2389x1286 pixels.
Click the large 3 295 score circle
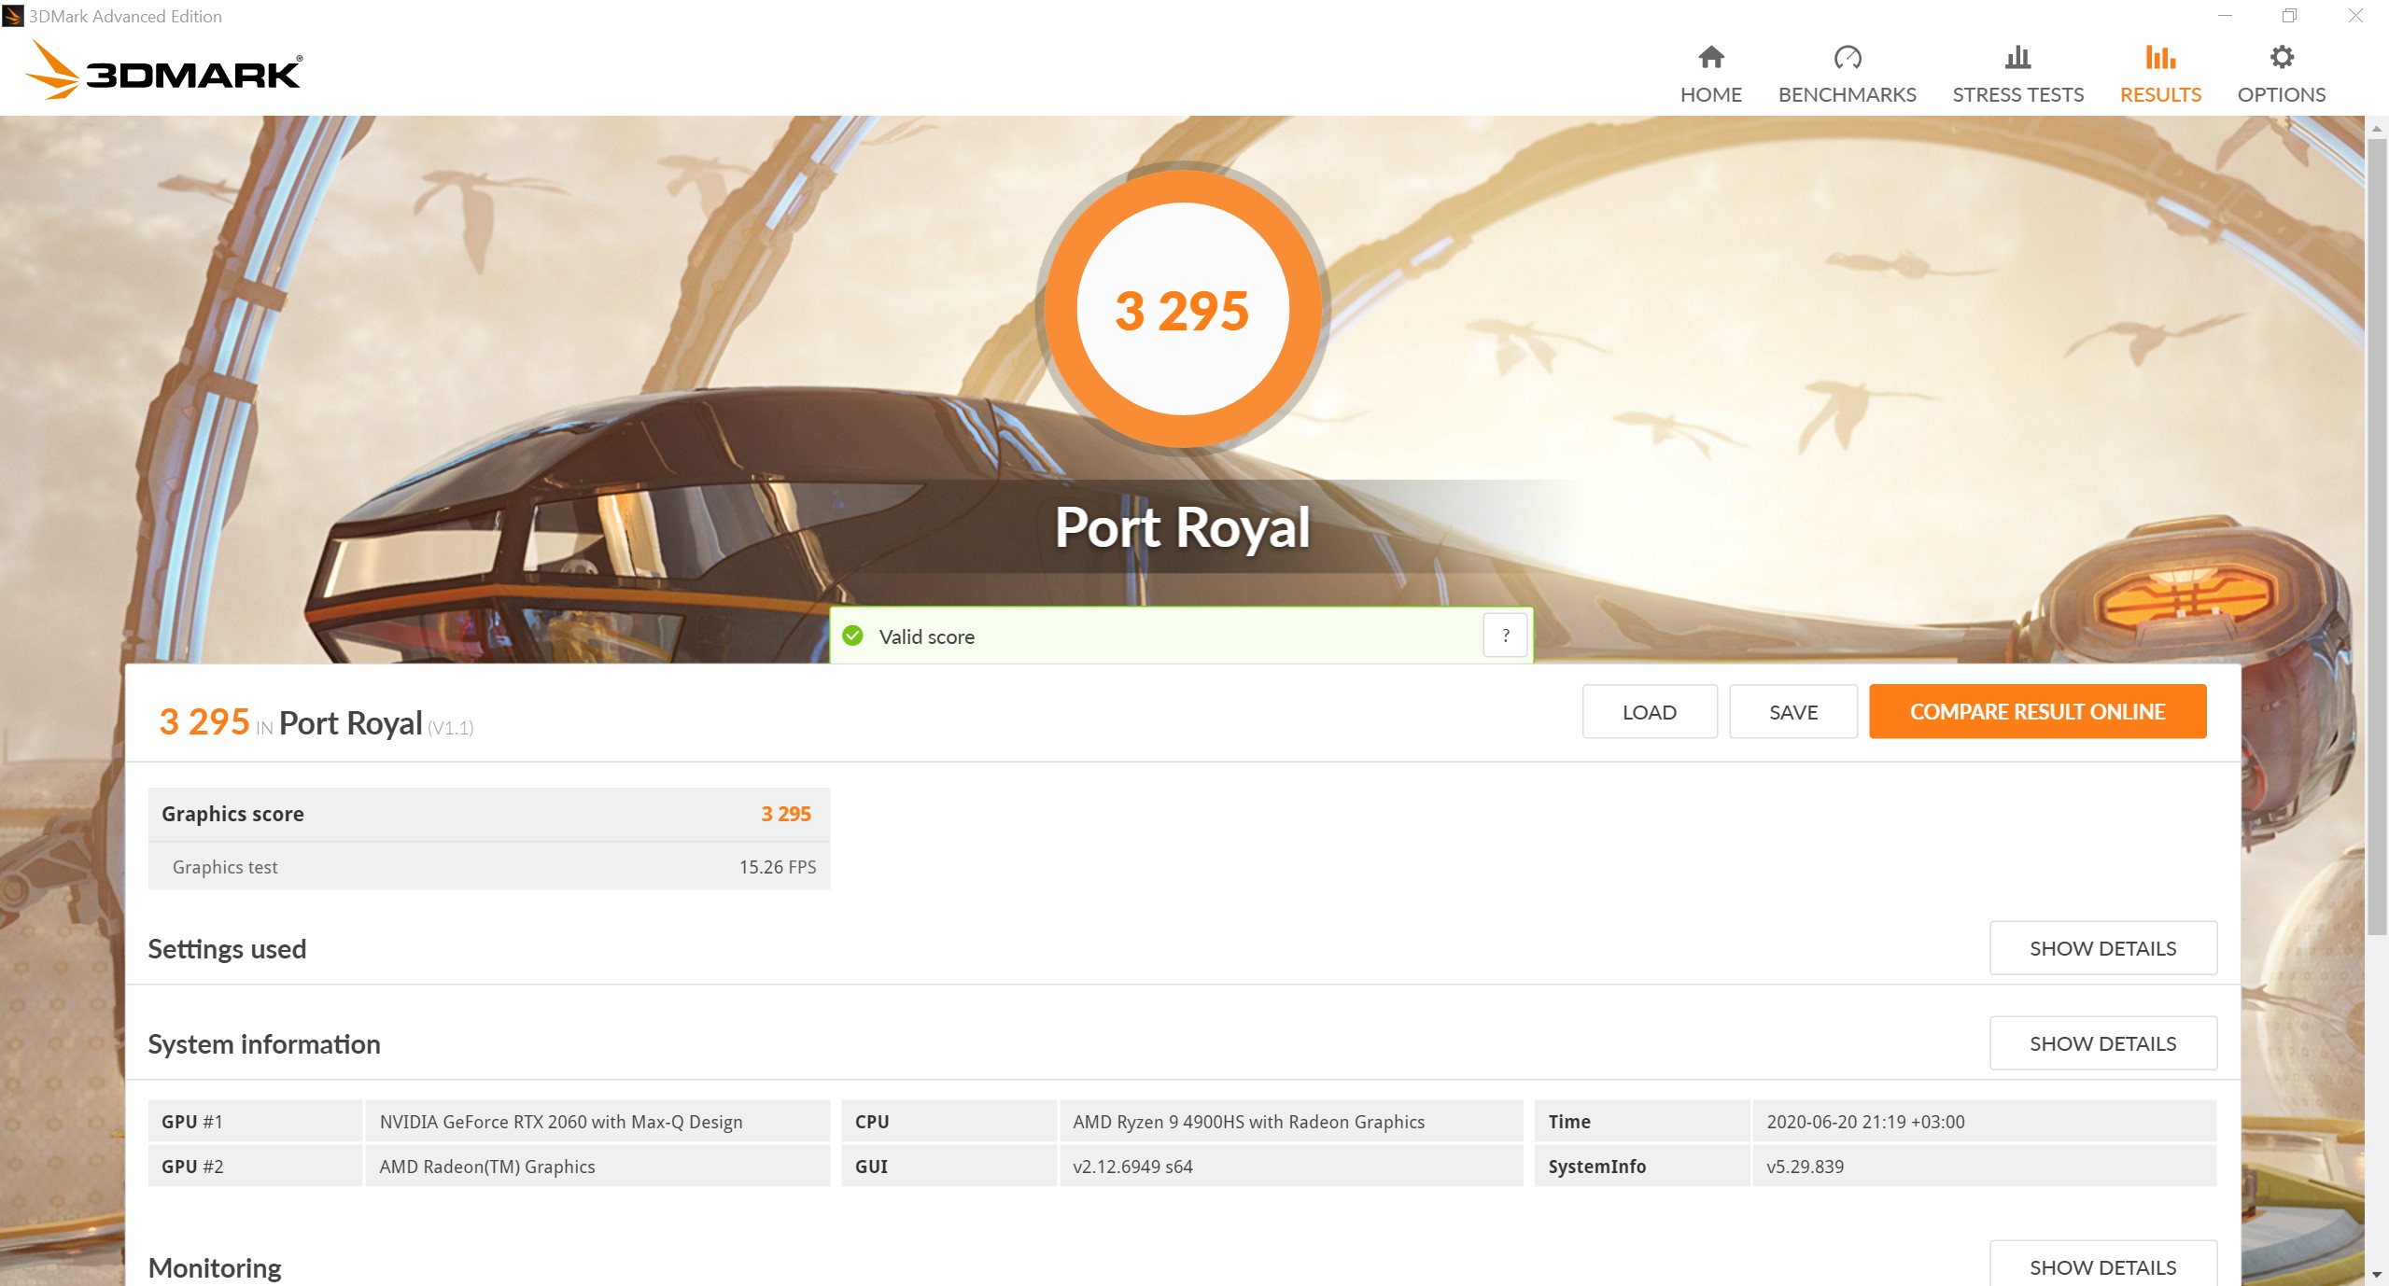[1182, 309]
